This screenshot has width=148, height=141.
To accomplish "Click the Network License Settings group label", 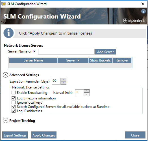I will (x=31, y=87).
